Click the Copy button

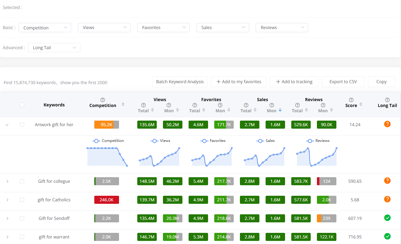coord(382,82)
